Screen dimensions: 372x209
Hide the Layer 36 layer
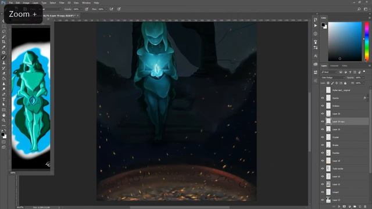[323, 176]
